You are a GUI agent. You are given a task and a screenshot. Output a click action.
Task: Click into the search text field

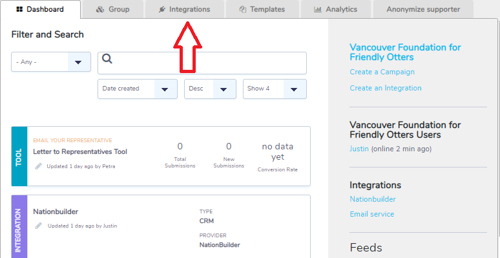[x=202, y=63]
